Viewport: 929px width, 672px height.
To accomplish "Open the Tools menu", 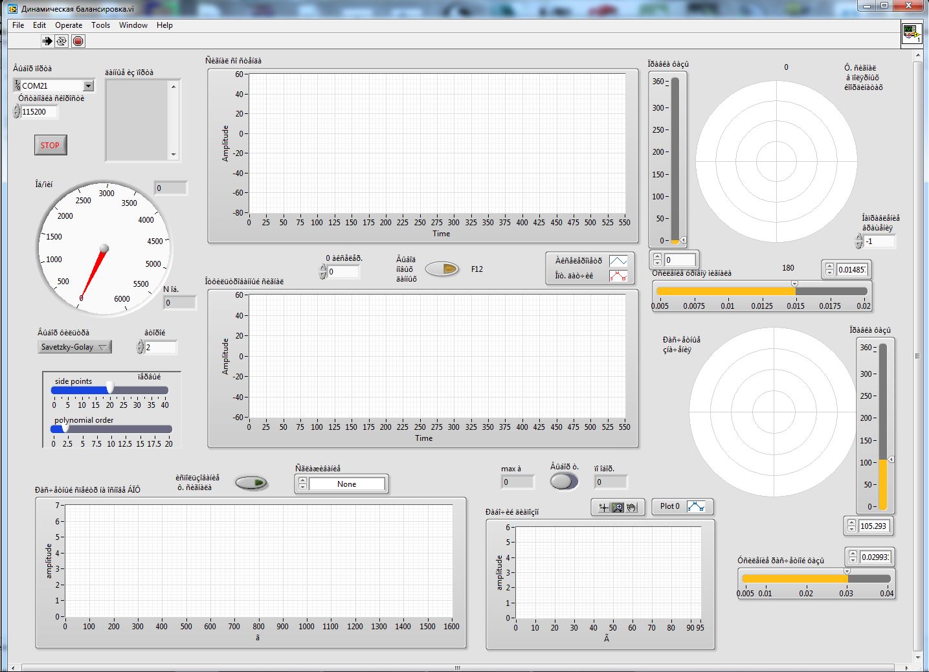I will 100,25.
